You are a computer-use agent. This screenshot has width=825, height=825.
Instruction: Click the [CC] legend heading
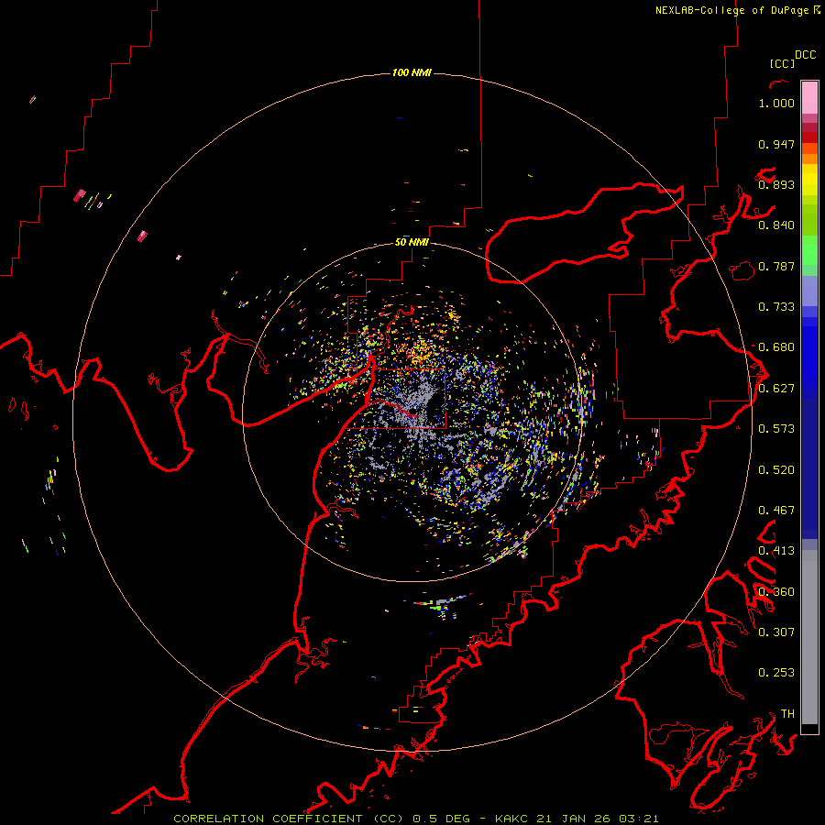point(782,63)
